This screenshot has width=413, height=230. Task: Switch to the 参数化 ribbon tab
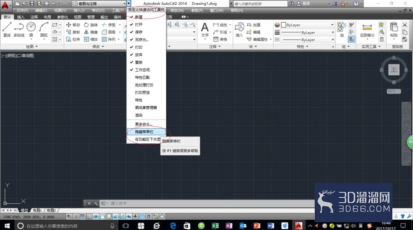coord(62,17)
